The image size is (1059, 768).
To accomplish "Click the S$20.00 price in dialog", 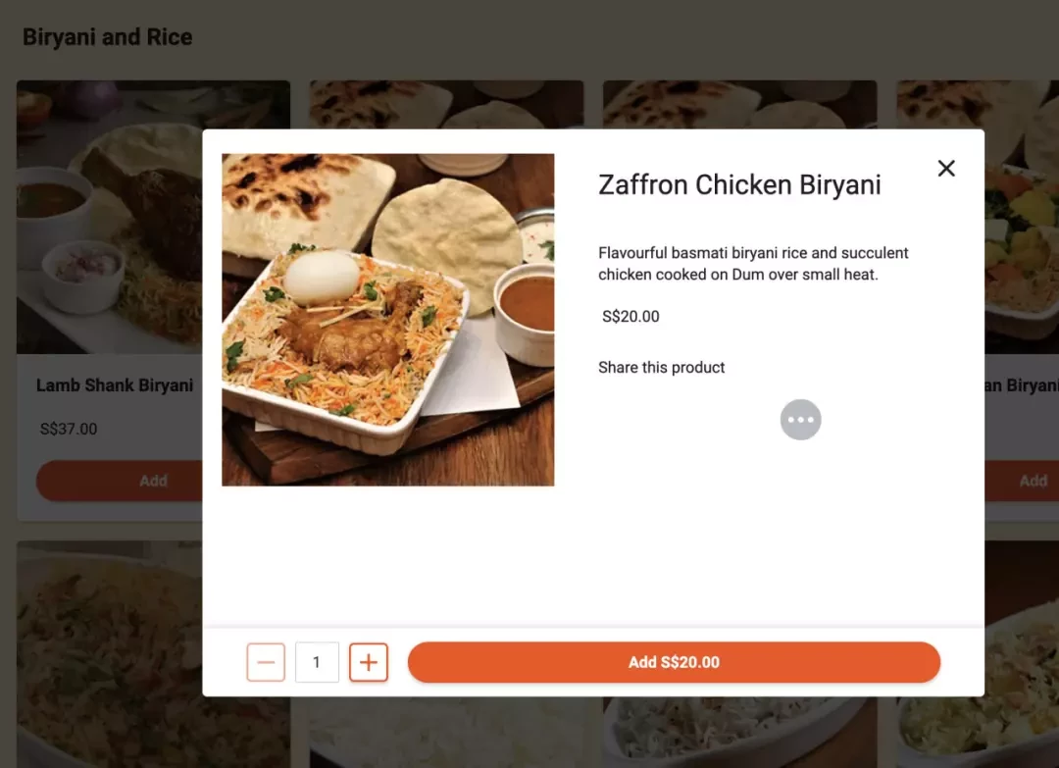I will [630, 316].
